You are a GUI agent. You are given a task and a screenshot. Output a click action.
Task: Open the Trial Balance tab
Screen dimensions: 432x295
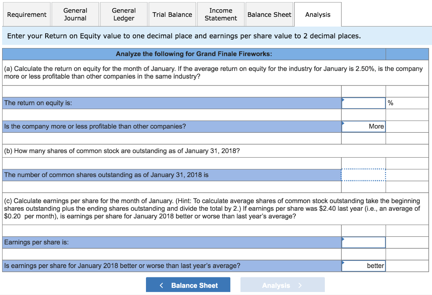(x=172, y=14)
